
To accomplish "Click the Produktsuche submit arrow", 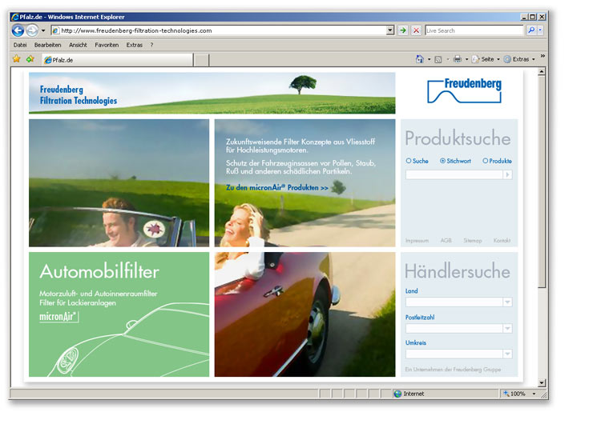I will [x=507, y=175].
